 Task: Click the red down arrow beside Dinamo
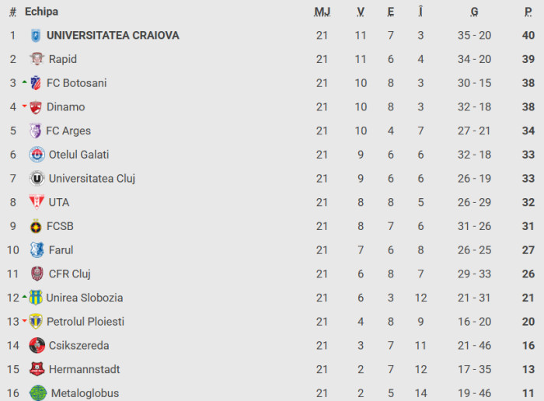[x=25, y=106]
